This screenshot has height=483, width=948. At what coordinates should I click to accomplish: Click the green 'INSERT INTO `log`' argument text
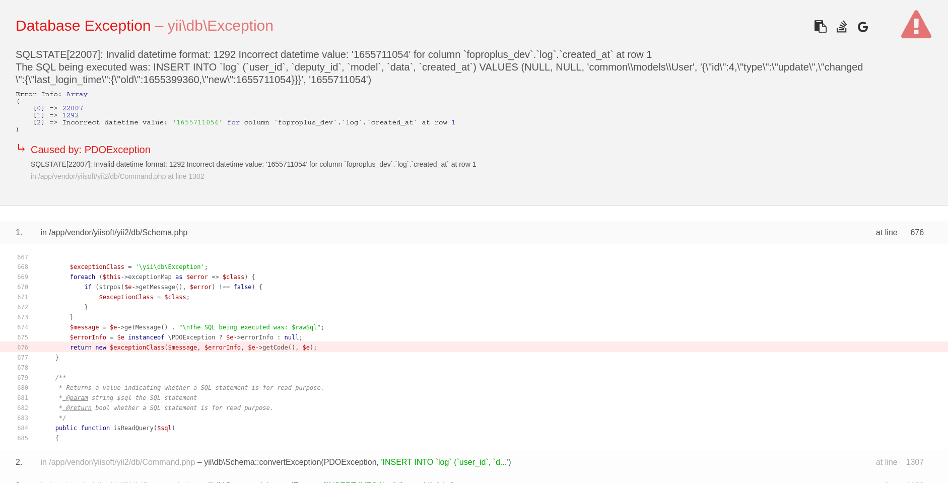pos(446,462)
